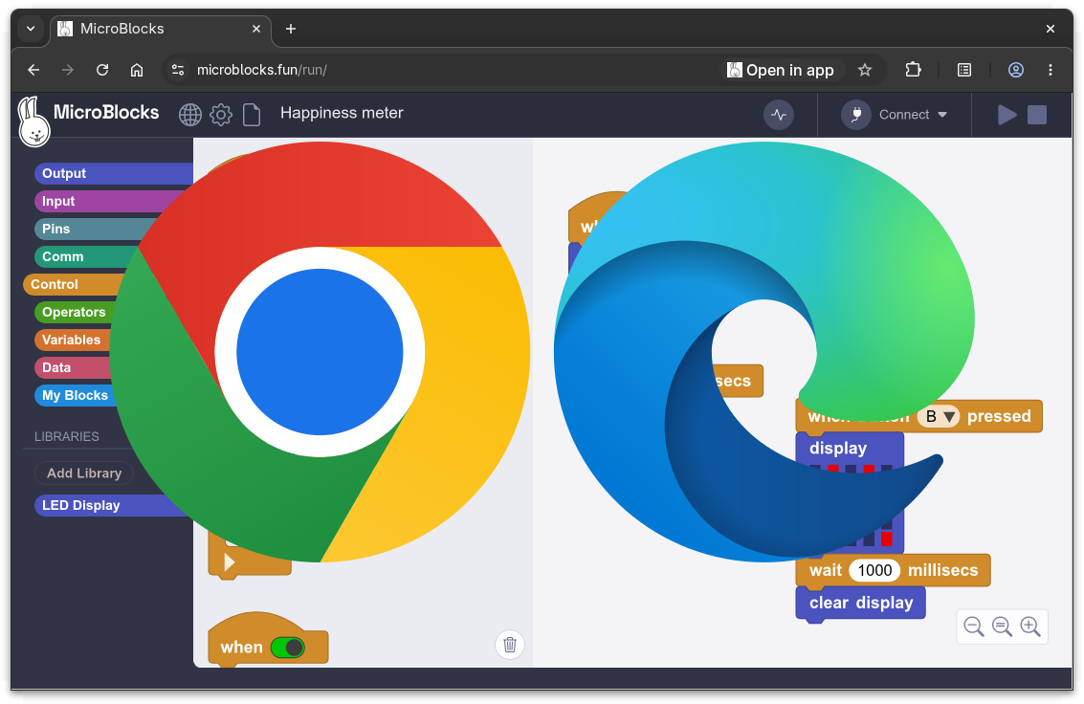Go to the browser home page
This screenshot has height=704, width=1084.
(137, 70)
